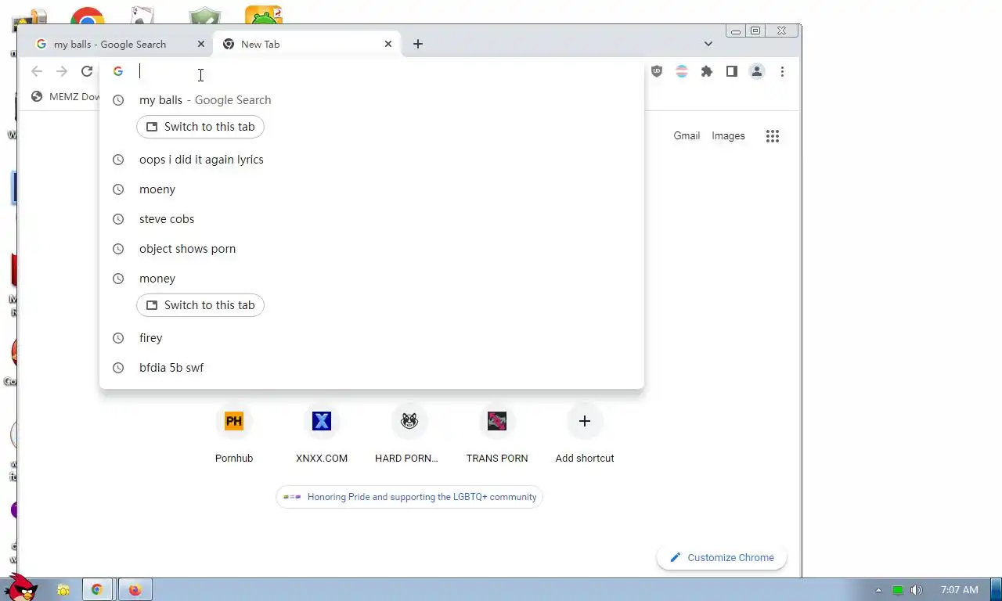Click the clock icon beside 'steve cobs'
The image size is (1002, 601).
point(118,219)
